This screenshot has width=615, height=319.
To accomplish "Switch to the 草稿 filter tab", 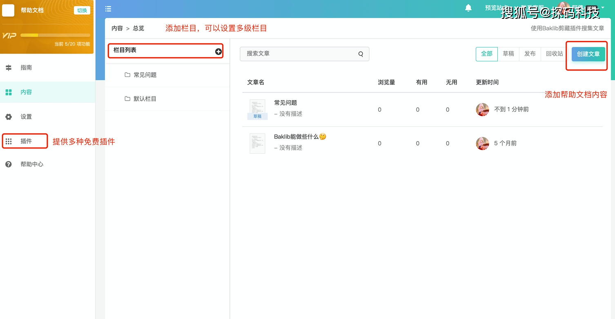I will [x=508, y=54].
